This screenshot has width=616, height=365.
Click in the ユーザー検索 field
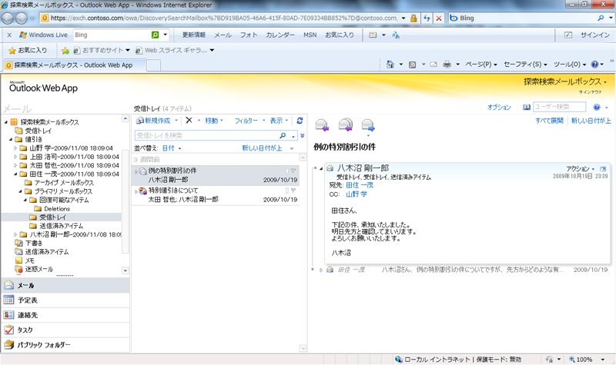pyautogui.click(x=559, y=107)
